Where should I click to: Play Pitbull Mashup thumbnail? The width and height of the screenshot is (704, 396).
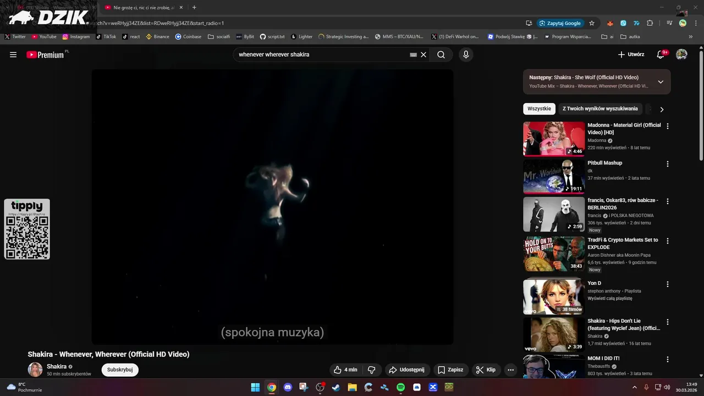554,177
